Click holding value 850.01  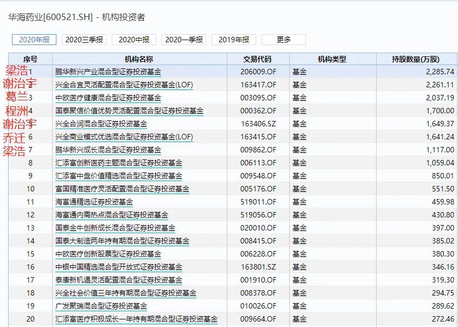(443, 176)
